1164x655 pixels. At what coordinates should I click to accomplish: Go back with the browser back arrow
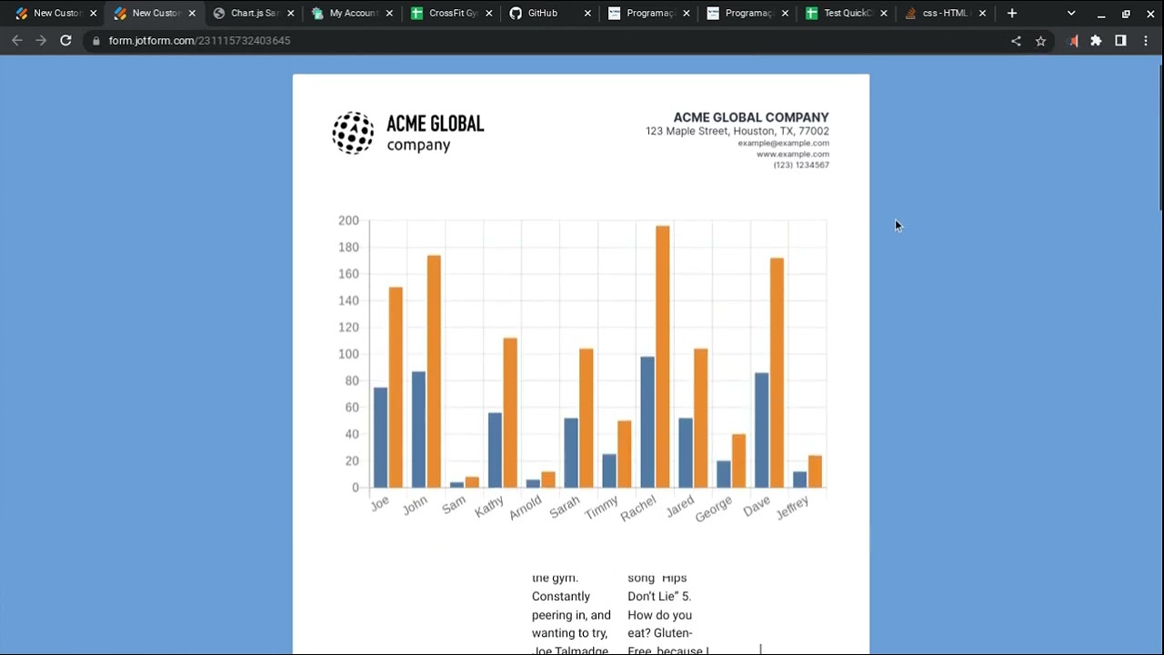click(16, 41)
